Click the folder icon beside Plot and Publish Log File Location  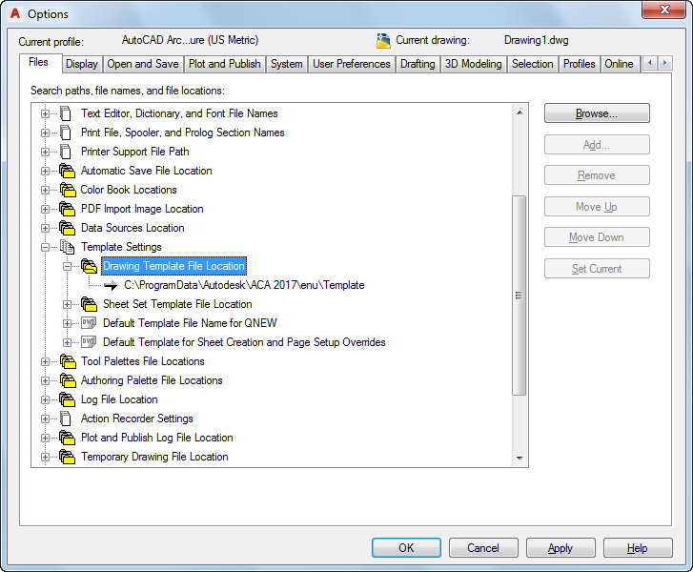click(67, 438)
